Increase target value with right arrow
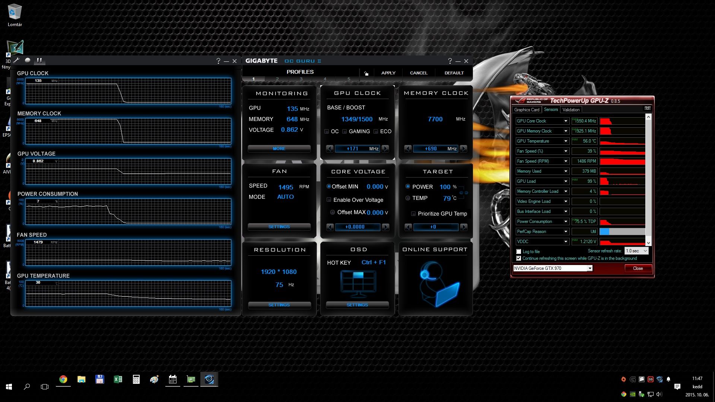 point(464,227)
